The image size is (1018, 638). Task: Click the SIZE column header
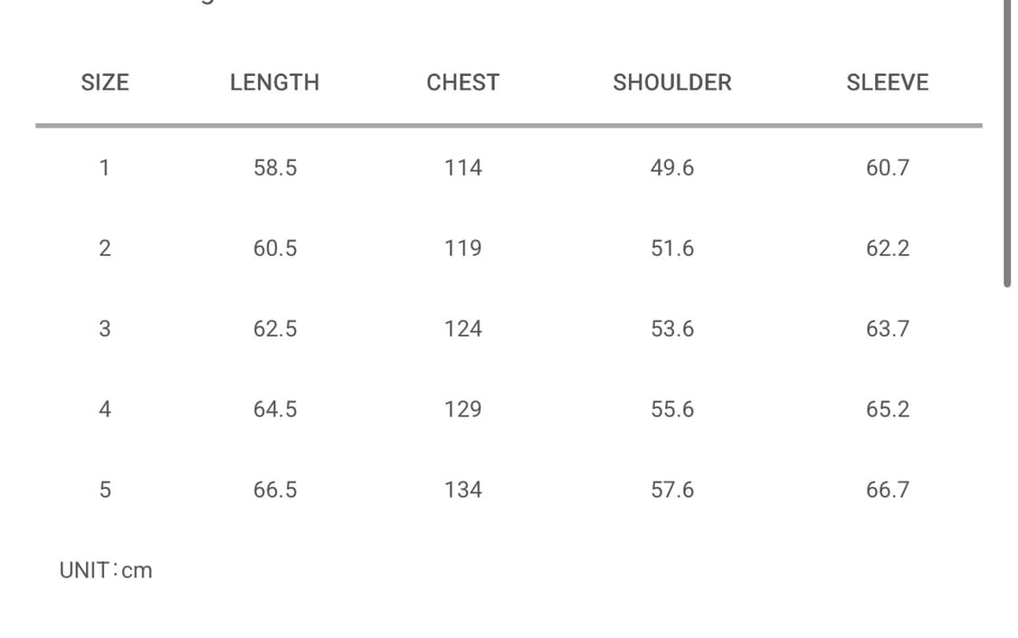pyautogui.click(x=105, y=82)
